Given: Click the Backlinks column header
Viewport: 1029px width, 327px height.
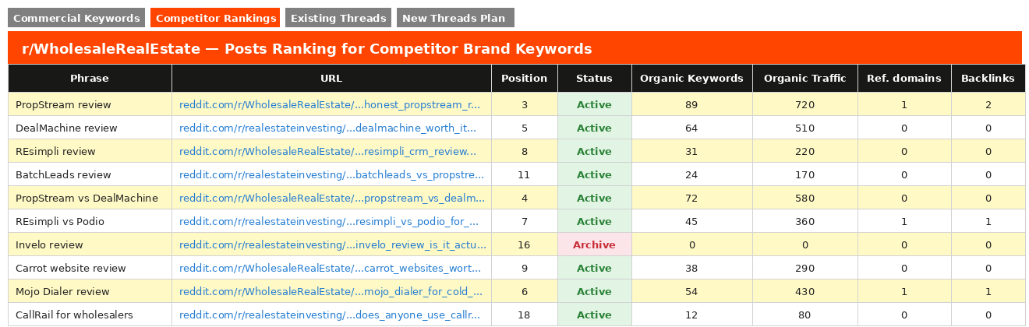Looking at the screenshot, I should tap(988, 78).
